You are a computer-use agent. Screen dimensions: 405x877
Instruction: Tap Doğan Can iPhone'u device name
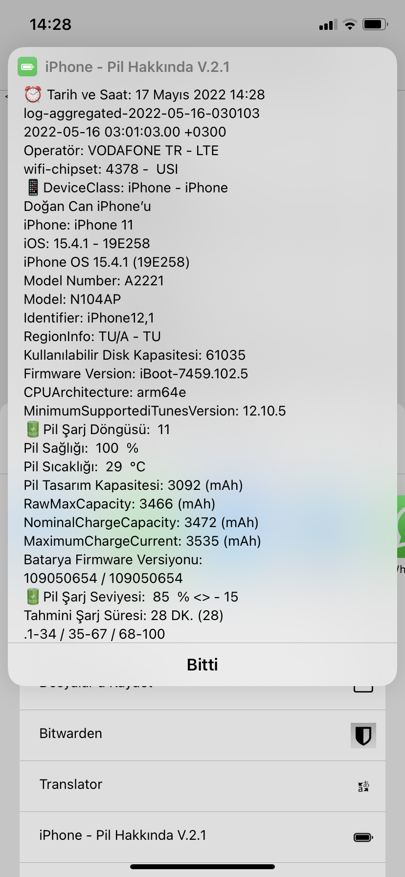point(88,206)
